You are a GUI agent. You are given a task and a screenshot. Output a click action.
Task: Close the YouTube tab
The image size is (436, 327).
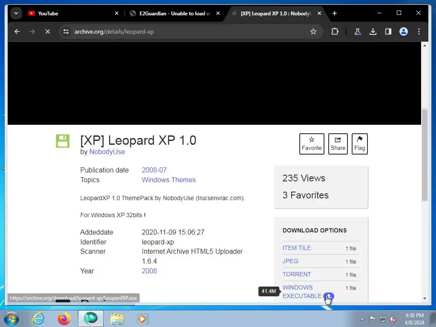coord(117,13)
